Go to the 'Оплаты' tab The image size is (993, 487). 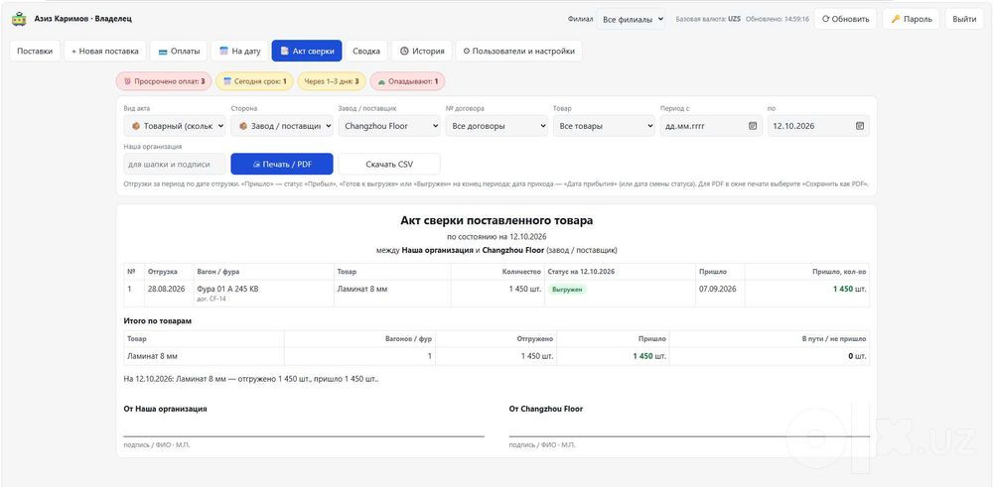tap(179, 52)
